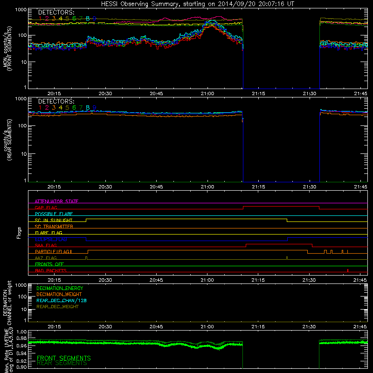Click the SC_IN_SUNLIGHT flag label

coord(54,220)
